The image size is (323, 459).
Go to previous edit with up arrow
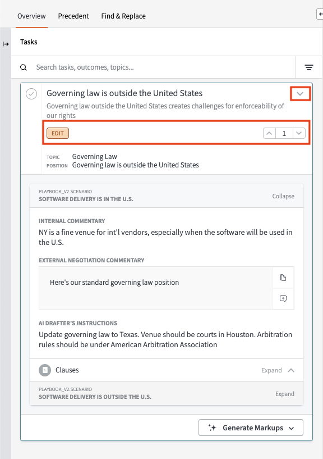269,133
